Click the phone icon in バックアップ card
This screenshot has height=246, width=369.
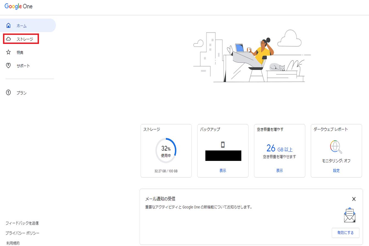point(223,145)
